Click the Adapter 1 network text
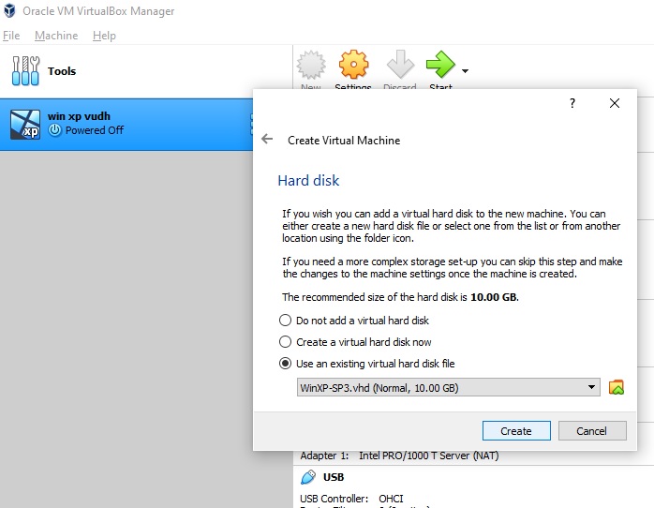This screenshot has height=508, width=654. (x=399, y=456)
